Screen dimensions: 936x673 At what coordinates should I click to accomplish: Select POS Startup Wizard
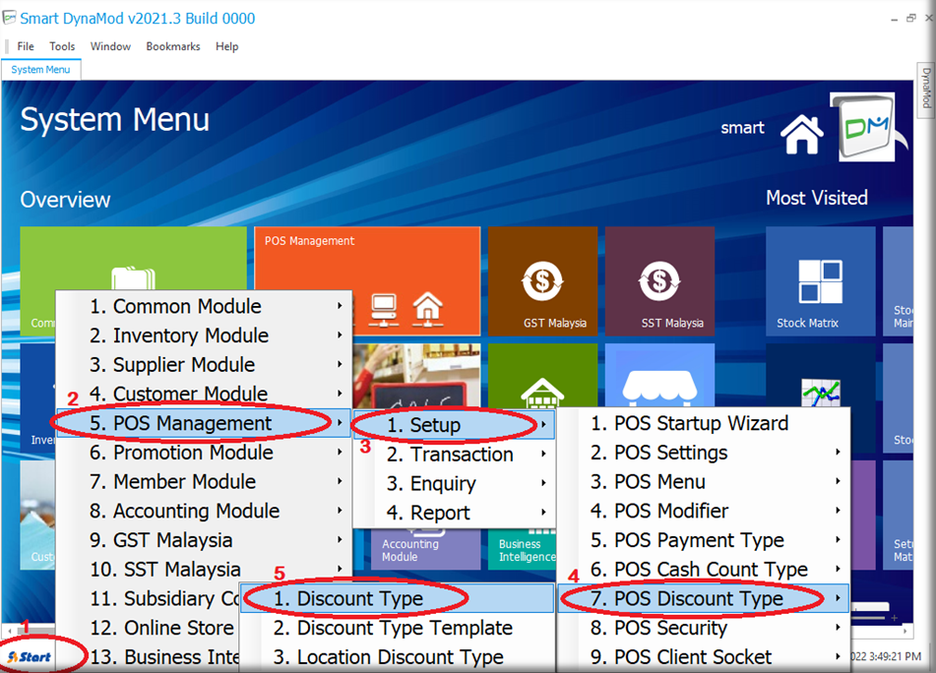[701, 423]
